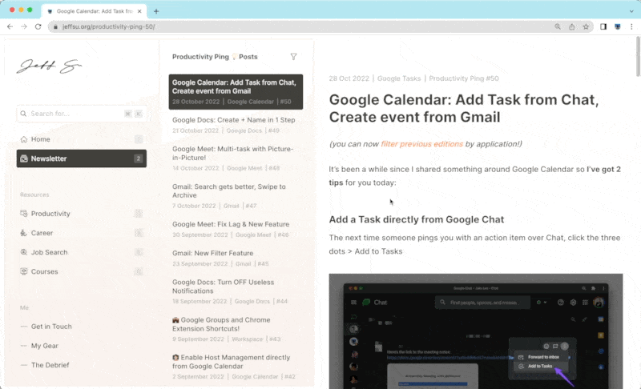This screenshot has width=641, height=389.
Task: Click the Courses sidebar icon
Action: tap(24, 271)
